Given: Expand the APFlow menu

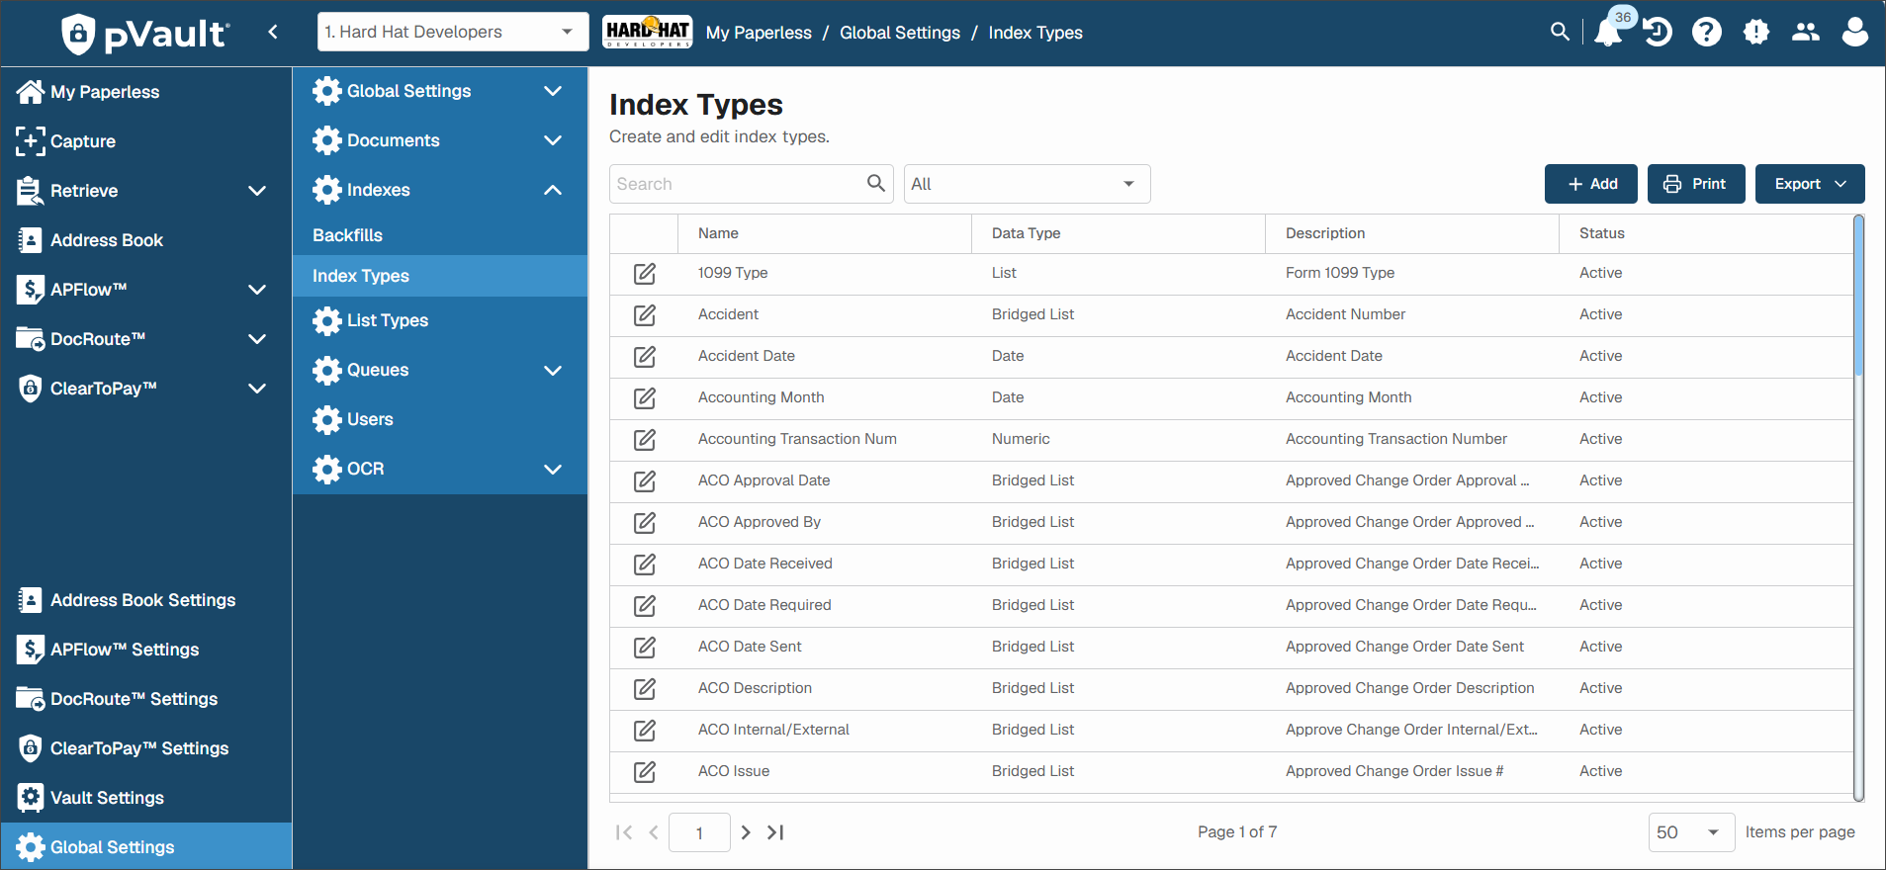Looking at the screenshot, I should coord(257,290).
